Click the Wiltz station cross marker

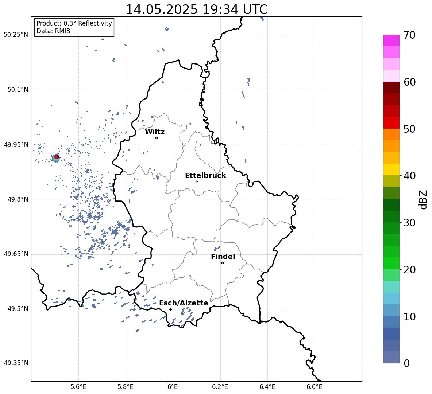[157, 138]
